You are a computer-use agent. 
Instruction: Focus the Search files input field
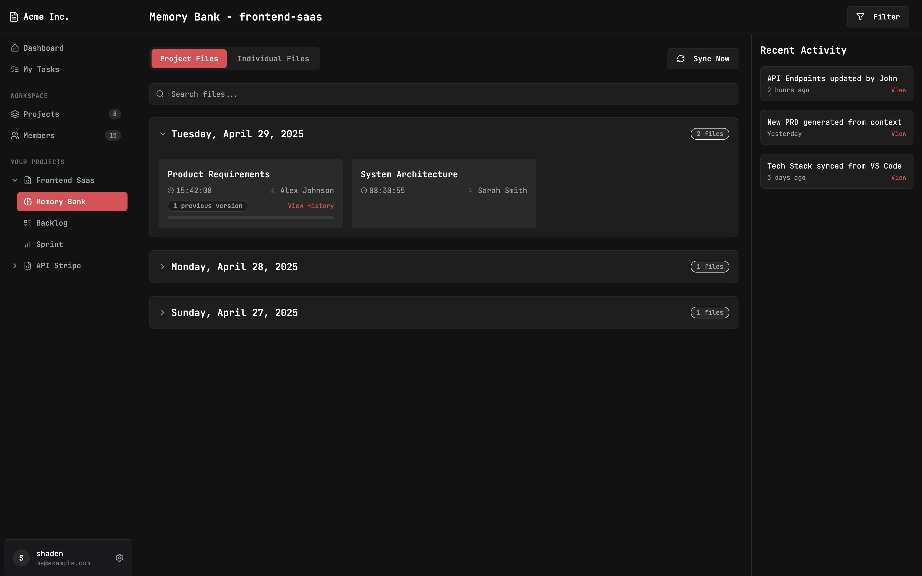coord(442,94)
